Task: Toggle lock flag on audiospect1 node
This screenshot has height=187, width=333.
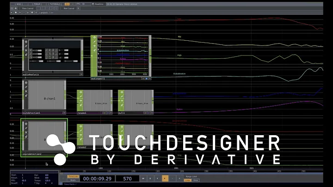Action: [94, 50]
